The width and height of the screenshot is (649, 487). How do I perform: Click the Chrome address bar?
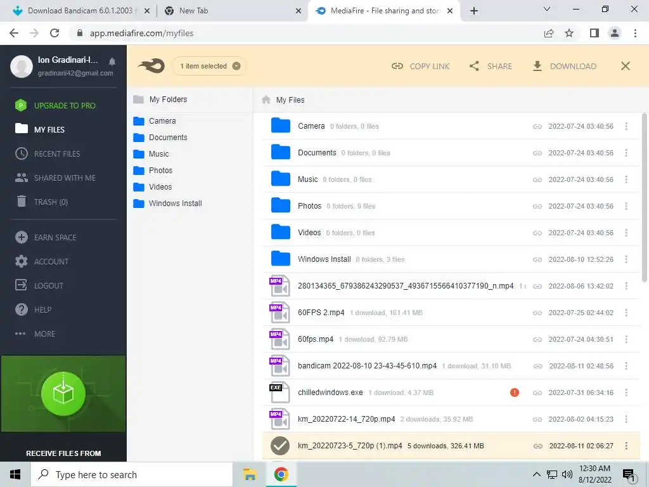click(x=306, y=33)
